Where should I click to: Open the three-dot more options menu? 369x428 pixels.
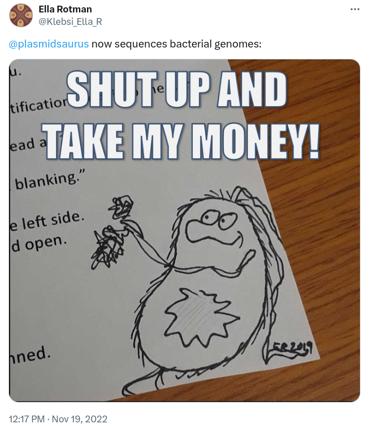[354, 9]
